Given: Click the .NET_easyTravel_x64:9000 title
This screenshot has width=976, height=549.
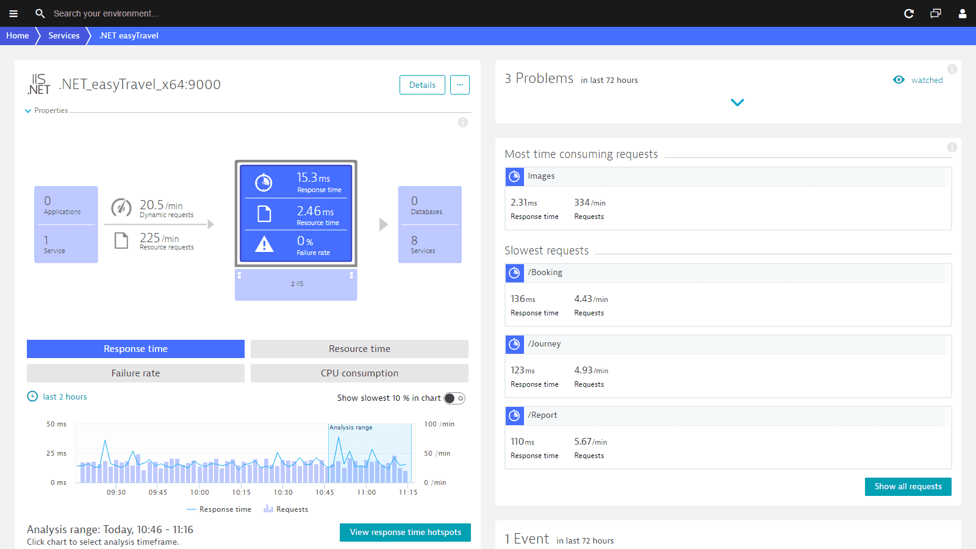Looking at the screenshot, I should pyautogui.click(x=140, y=85).
